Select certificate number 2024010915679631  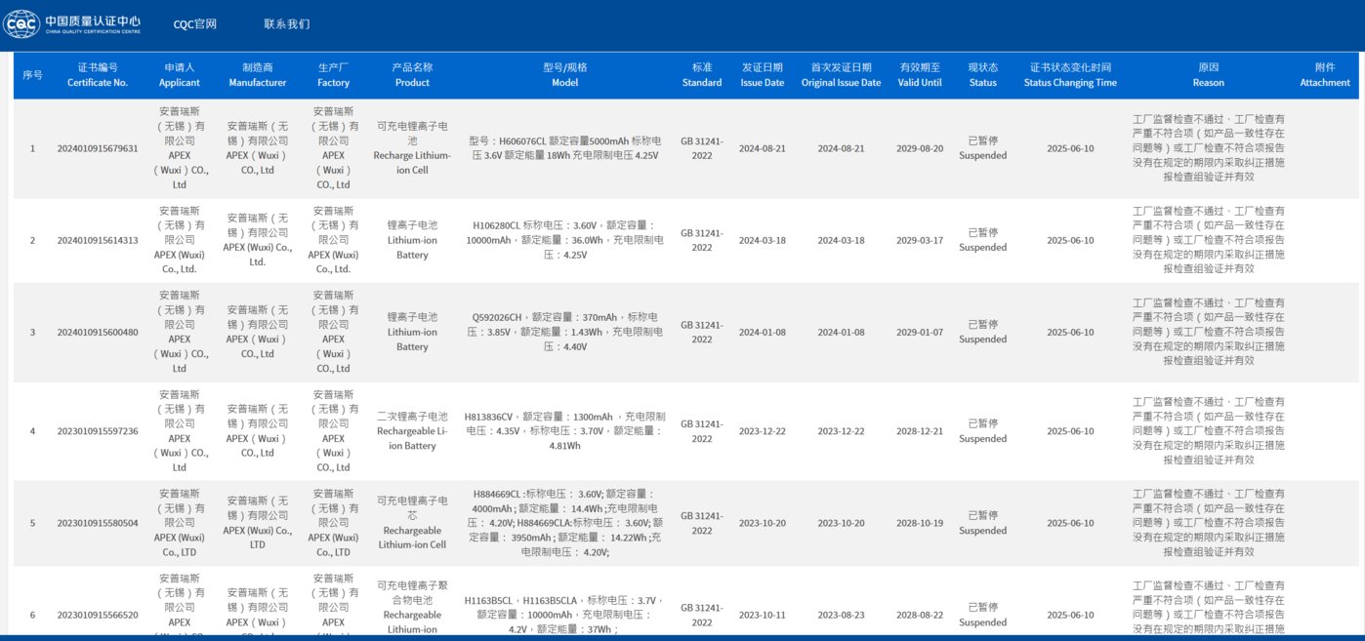point(98,148)
